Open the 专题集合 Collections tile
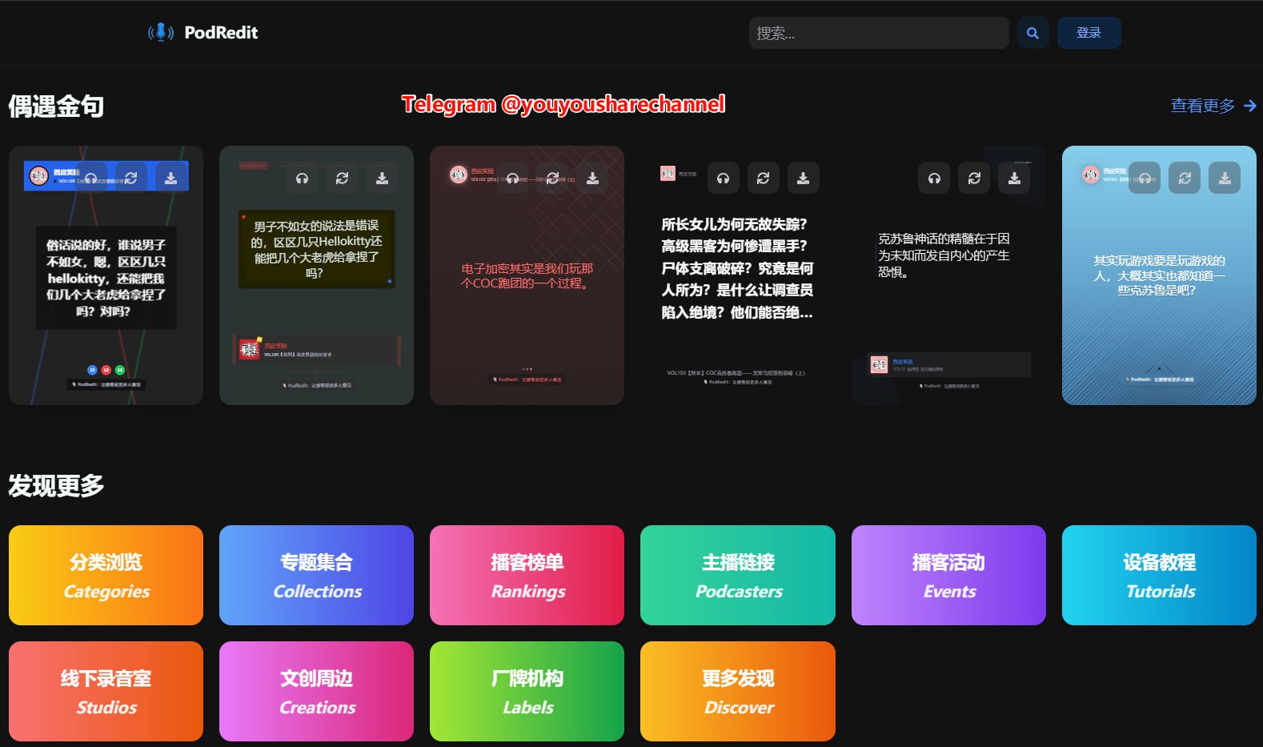Screen dimensions: 1263x747 [x=316, y=575]
